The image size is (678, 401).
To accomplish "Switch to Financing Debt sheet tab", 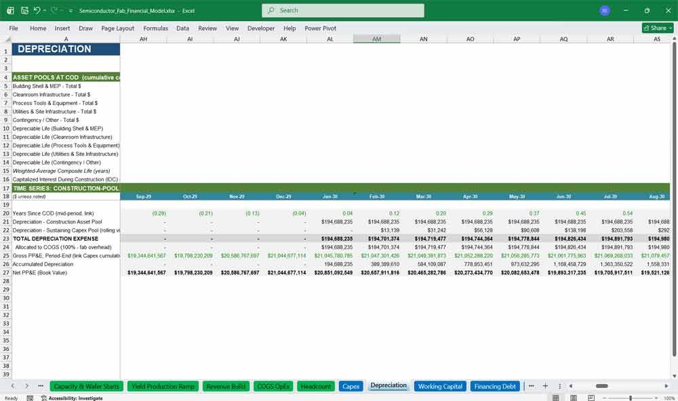I will click(x=495, y=386).
